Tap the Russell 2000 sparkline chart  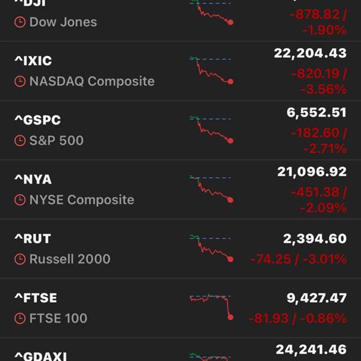pyautogui.click(x=211, y=248)
